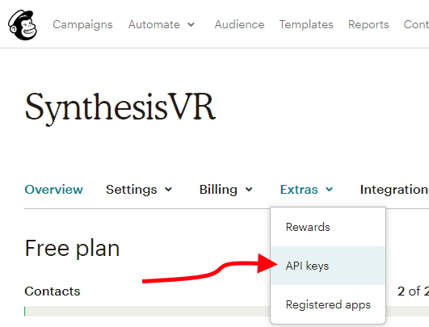Select Registered apps in the dropdown
Viewport: 429px width, 327px height.
point(328,304)
